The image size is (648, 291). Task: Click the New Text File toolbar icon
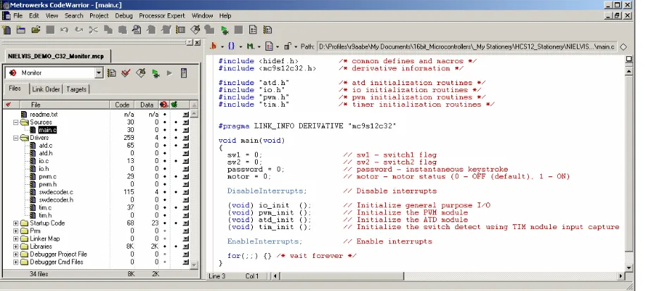(x=6, y=30)
